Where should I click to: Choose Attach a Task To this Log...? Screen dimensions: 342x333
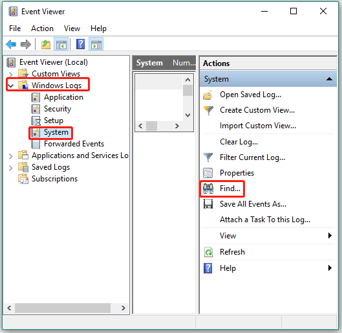click(x=265, y=220)
